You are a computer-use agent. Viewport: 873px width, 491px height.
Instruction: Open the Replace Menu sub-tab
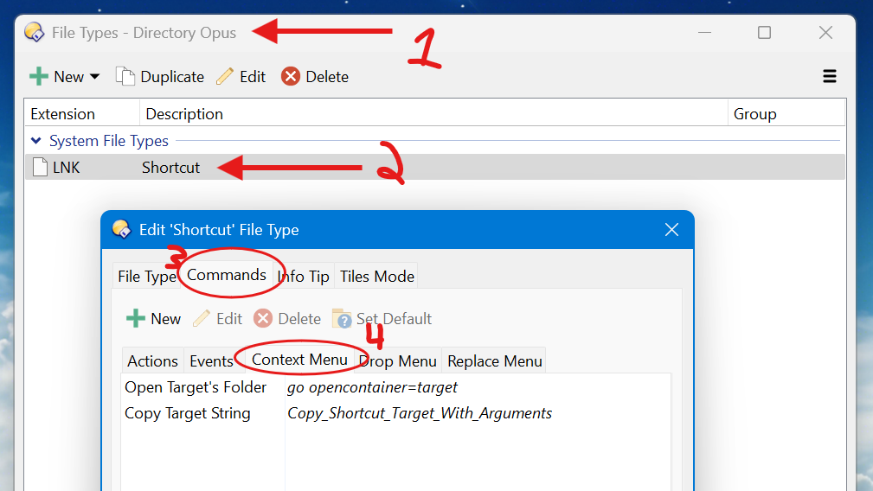[494, 361]
